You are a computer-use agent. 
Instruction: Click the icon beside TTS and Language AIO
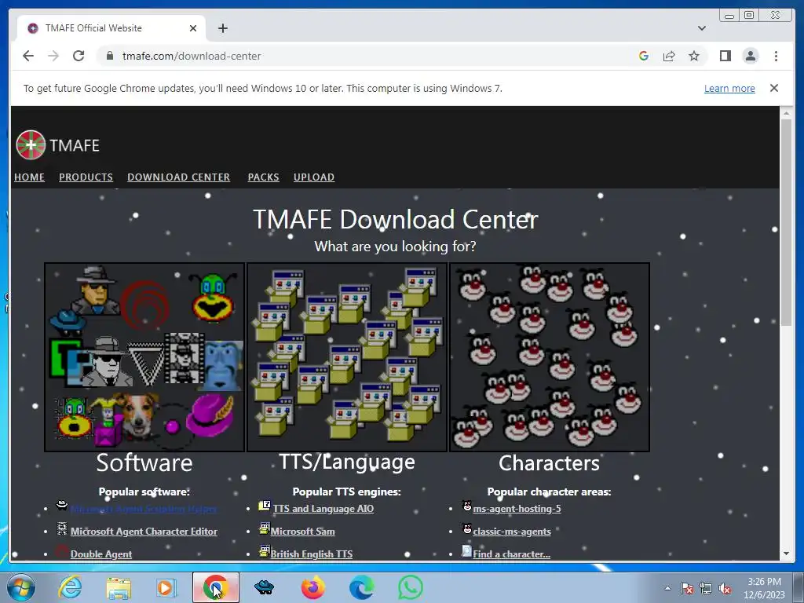[264, 506]
